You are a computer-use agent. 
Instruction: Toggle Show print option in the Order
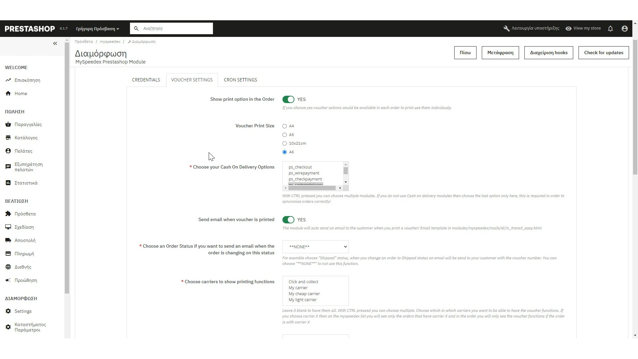click(288, 99)
